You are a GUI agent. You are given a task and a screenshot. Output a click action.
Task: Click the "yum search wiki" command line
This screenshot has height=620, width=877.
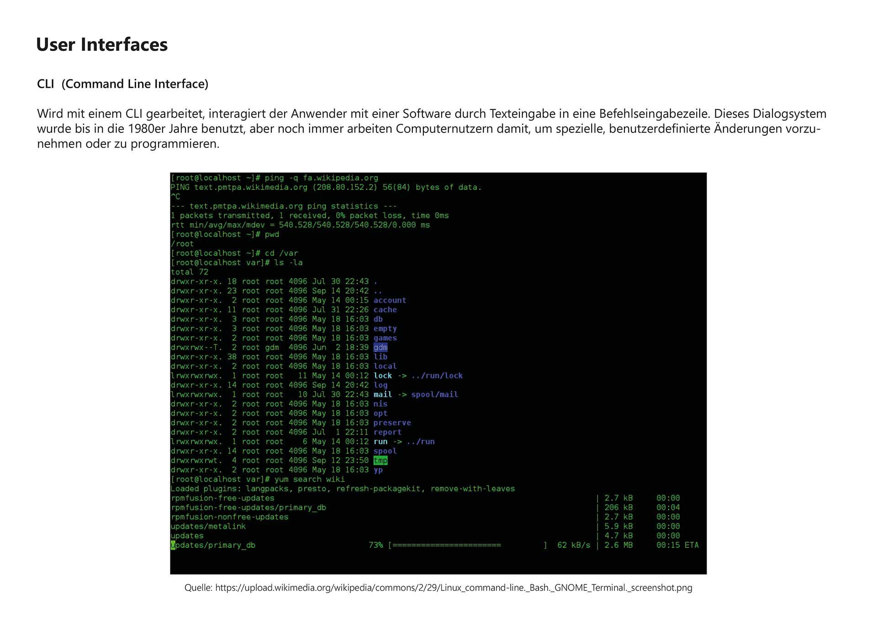(309, 479)
